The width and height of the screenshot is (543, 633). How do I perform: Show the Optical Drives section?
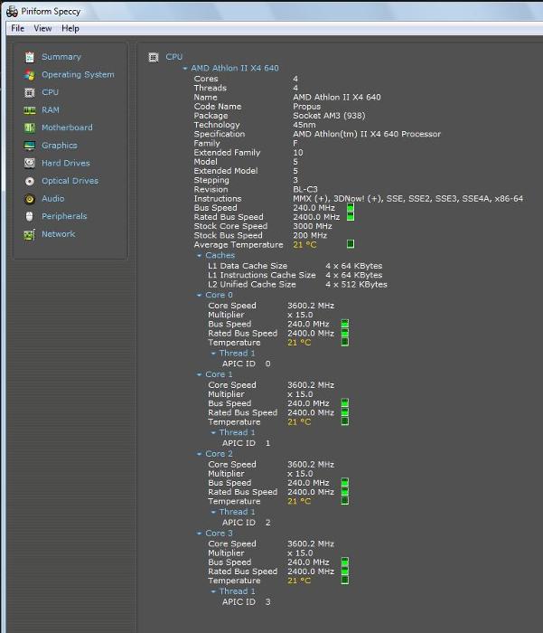[x=70, y=181]
